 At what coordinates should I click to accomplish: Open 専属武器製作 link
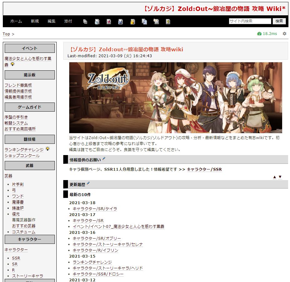[24, 220]
